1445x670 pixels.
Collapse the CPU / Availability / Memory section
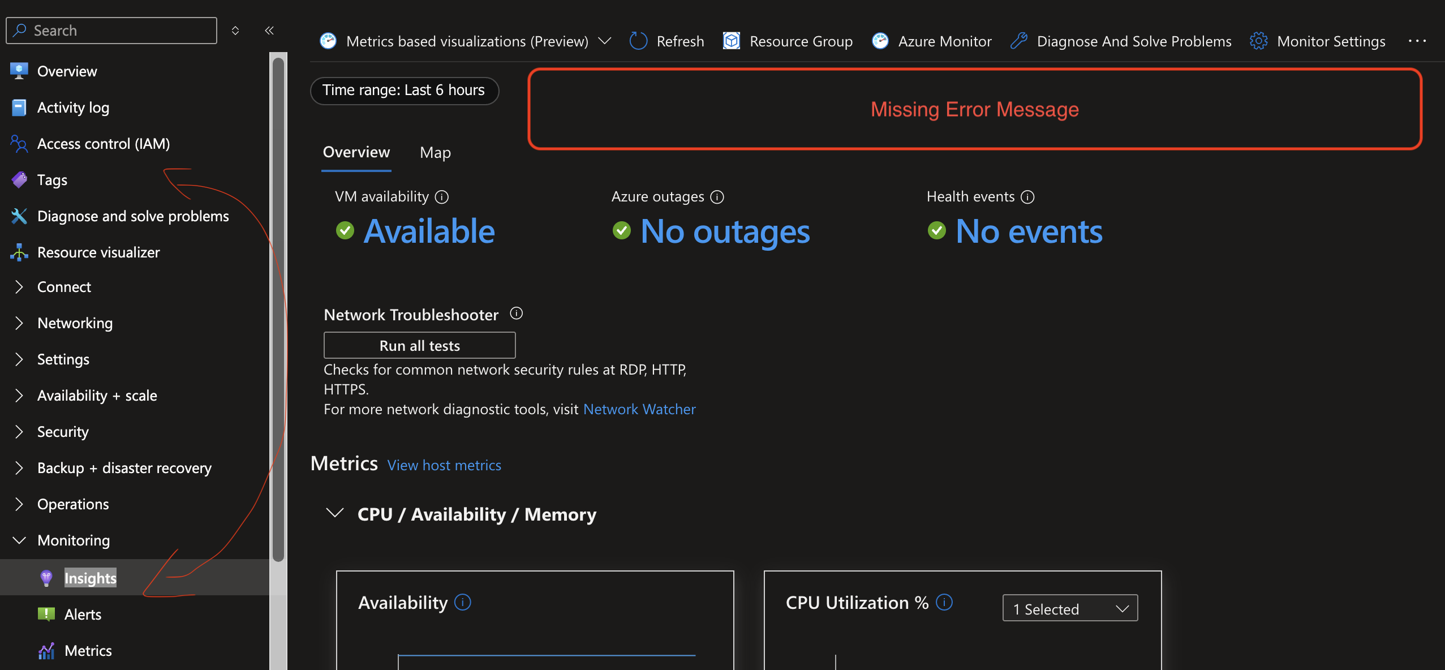[x=335, y=513]
